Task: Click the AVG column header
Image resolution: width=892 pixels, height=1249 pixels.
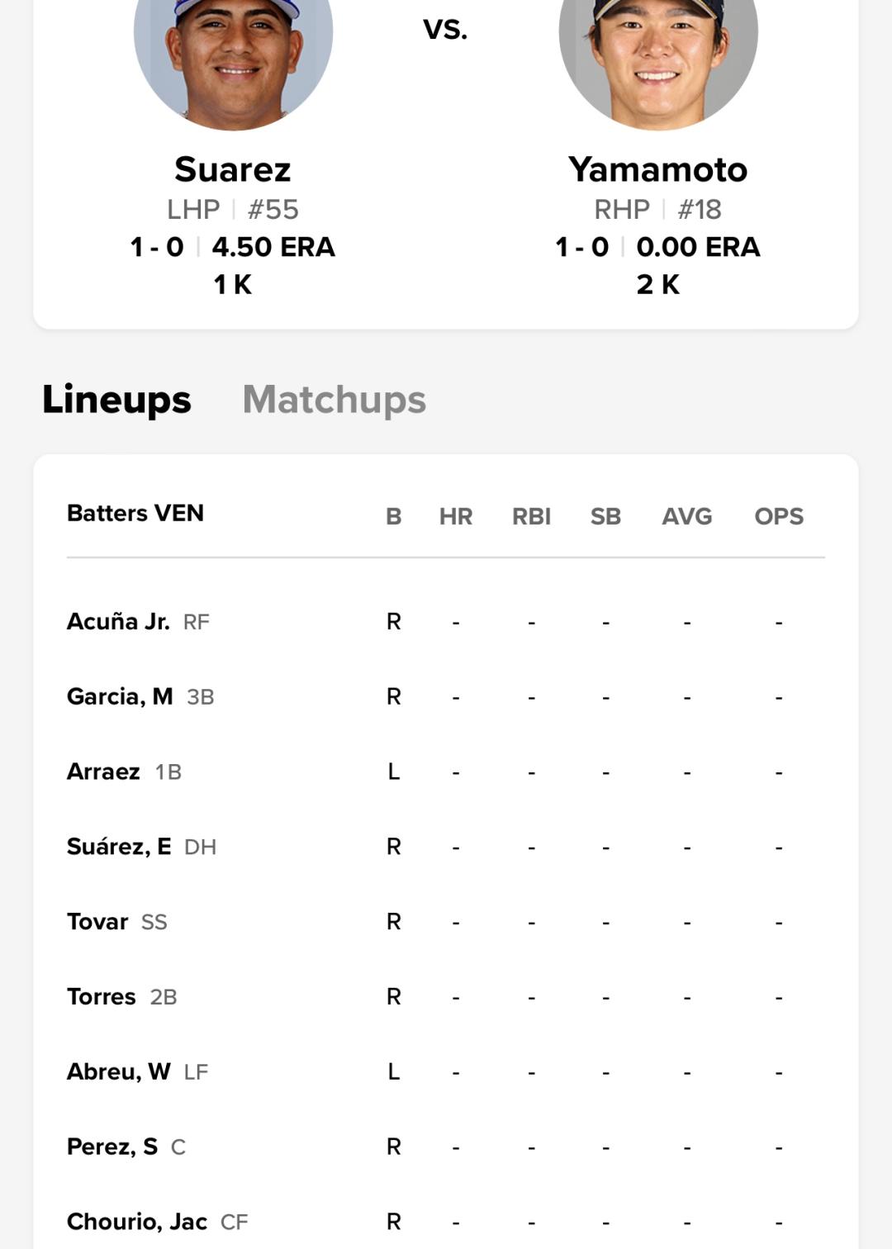Action: (x=686, y=516)
